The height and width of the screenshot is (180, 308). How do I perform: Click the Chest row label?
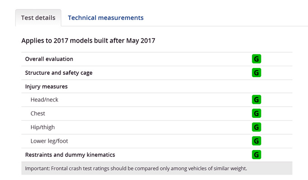tap(38, 113)
